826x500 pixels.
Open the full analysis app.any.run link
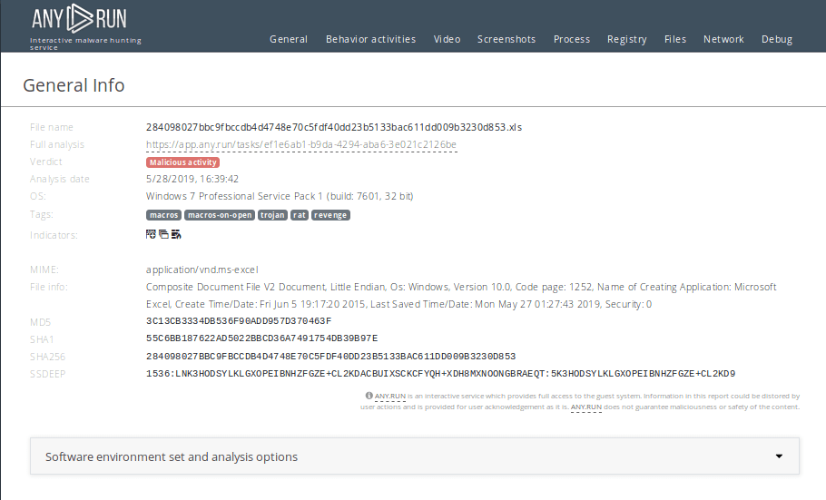click(301, 144)
